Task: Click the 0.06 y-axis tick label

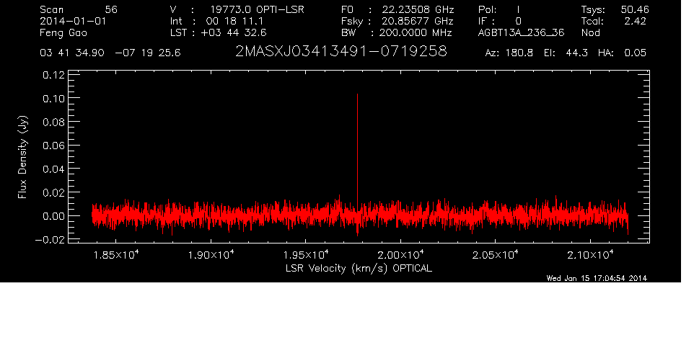Action: tap(53, 146)
